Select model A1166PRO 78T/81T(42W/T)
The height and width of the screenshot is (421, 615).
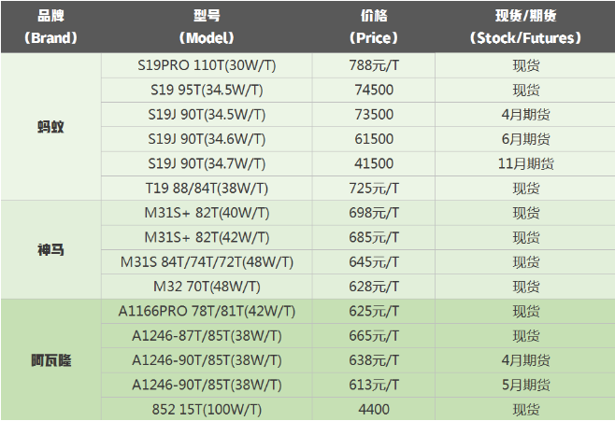click(207, 311)
